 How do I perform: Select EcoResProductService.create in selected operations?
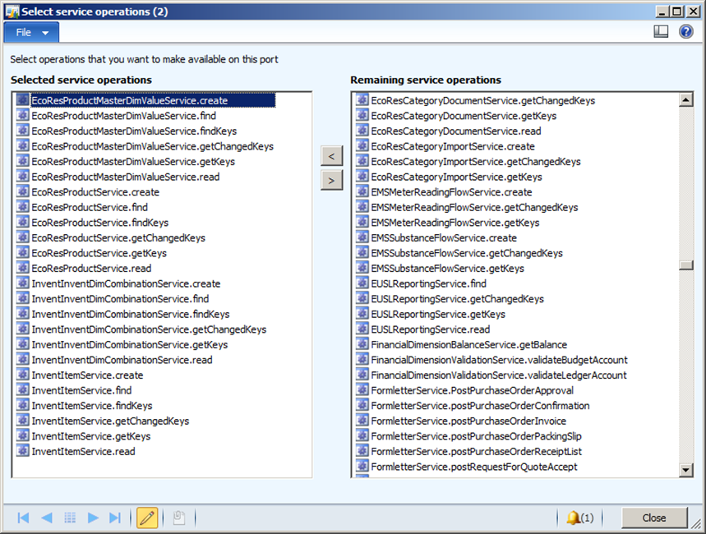95,192
